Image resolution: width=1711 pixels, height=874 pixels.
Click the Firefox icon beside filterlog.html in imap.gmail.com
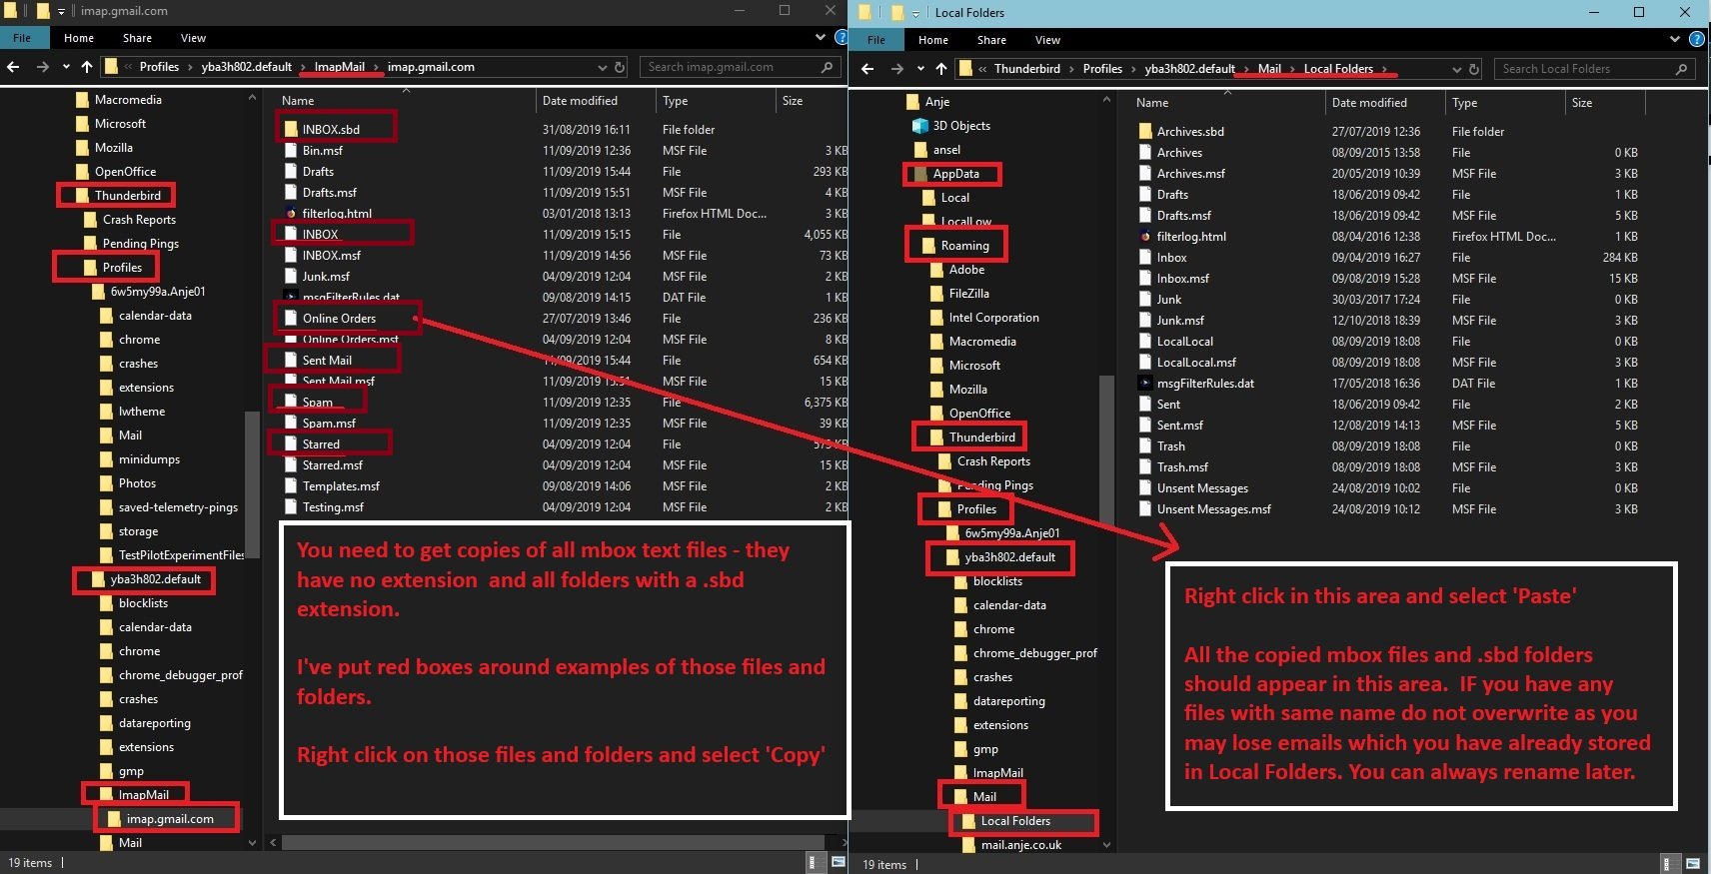tap(291, 213)
